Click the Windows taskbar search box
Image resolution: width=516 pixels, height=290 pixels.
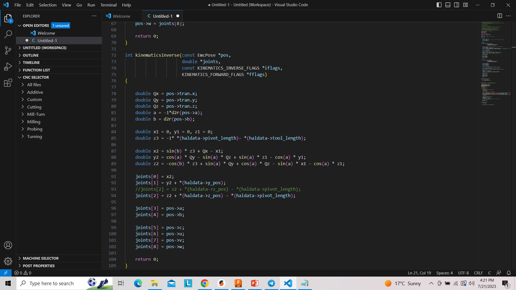(x=50, y=283)
